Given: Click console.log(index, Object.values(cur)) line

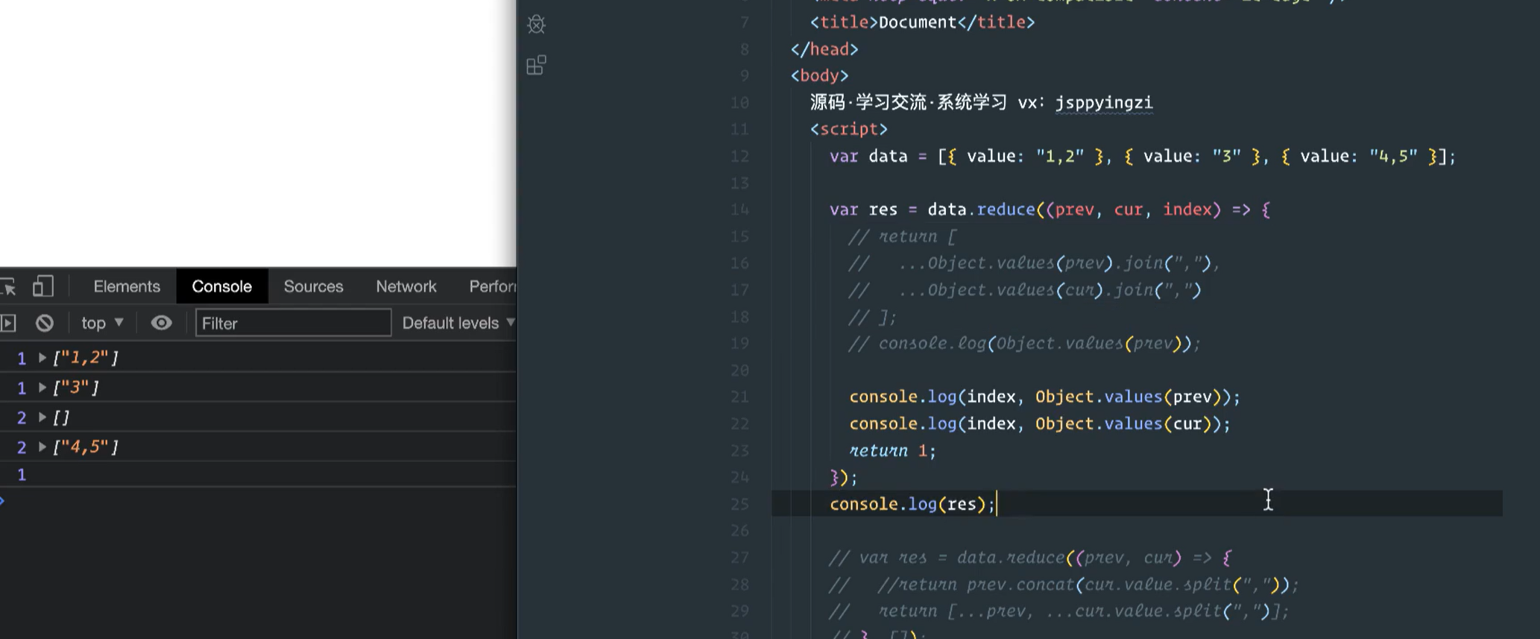Looking at the screenshot, I should point(1040,424).
